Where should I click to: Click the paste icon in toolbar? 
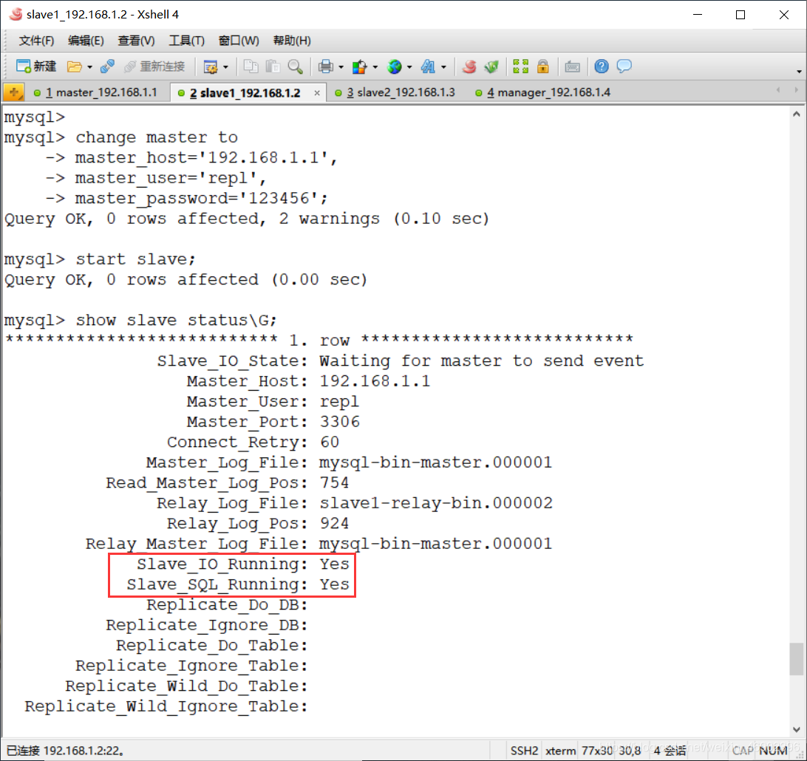pos(273,66)
